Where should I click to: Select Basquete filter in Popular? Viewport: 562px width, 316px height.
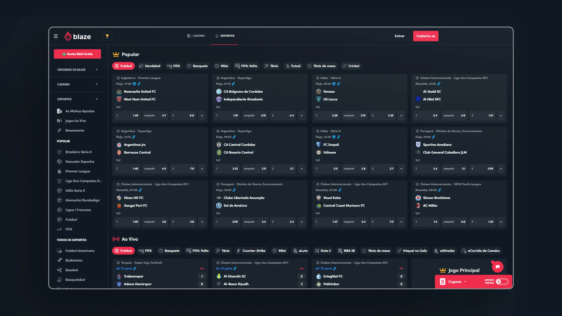(x=197, y=66)
